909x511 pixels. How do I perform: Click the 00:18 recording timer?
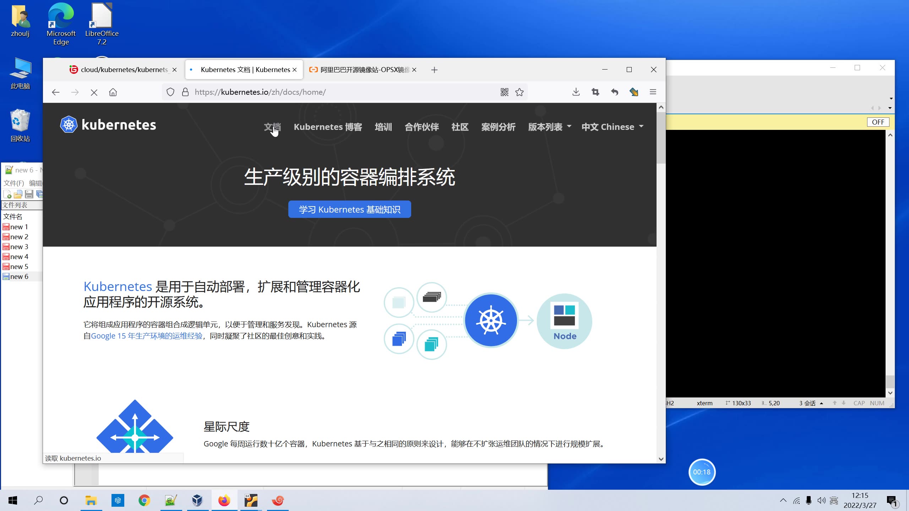702,472
